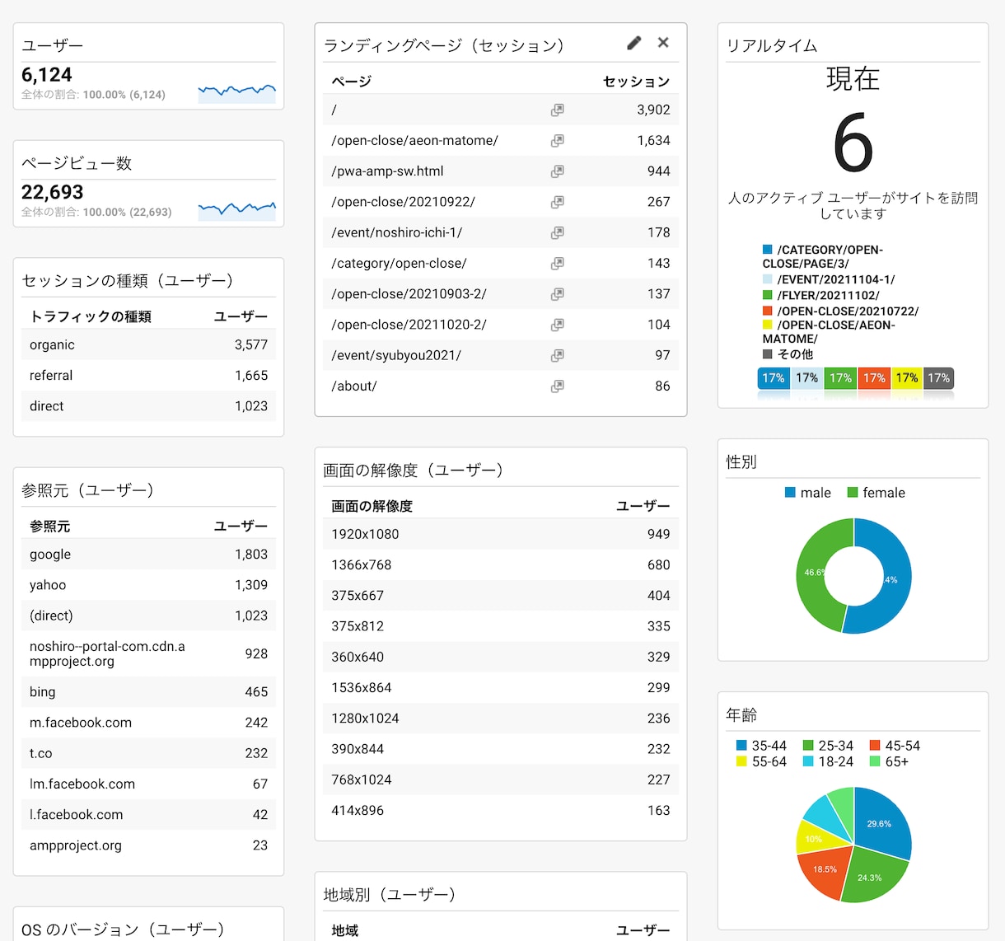Open the external link icon for /category/open-close/
This screenshot has width=1005, height=941.
[558, 264]
